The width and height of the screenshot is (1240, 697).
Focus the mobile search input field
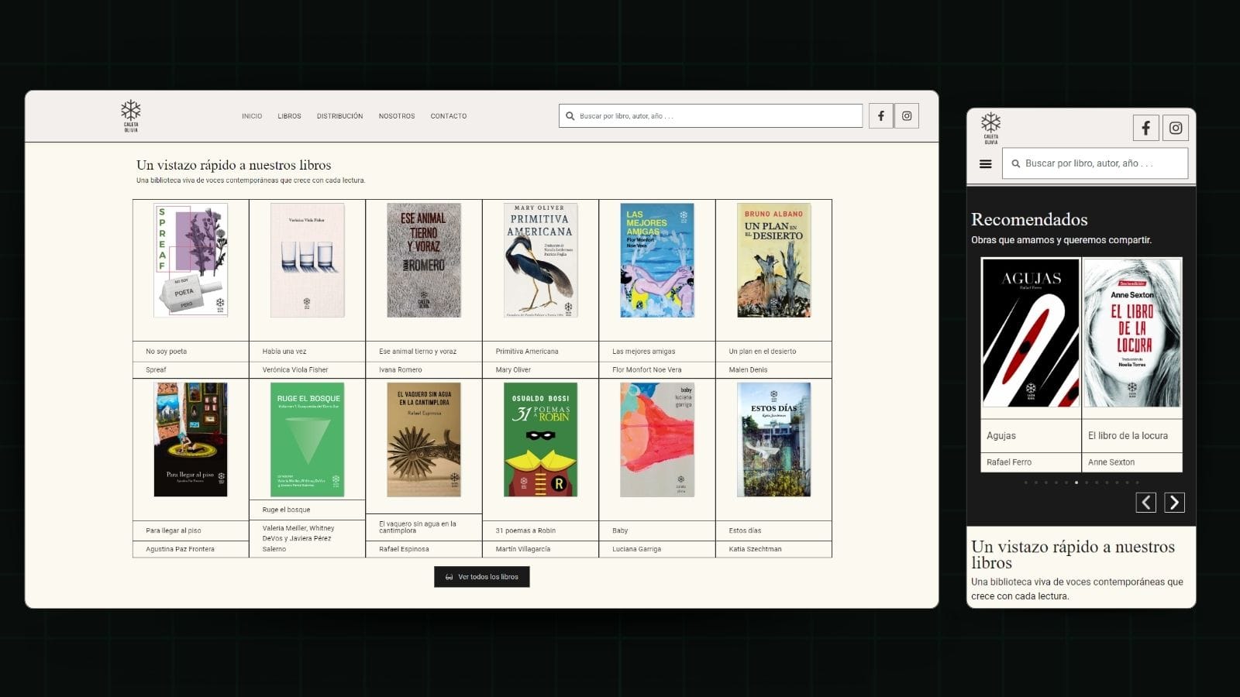coord(1100,164)
